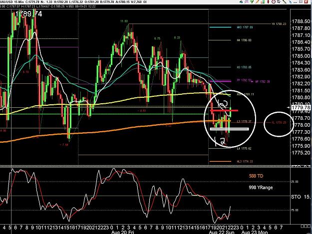312x234 pixels.
Task: Select the pencil drawing tool
Action: click(x=258, y=1)
